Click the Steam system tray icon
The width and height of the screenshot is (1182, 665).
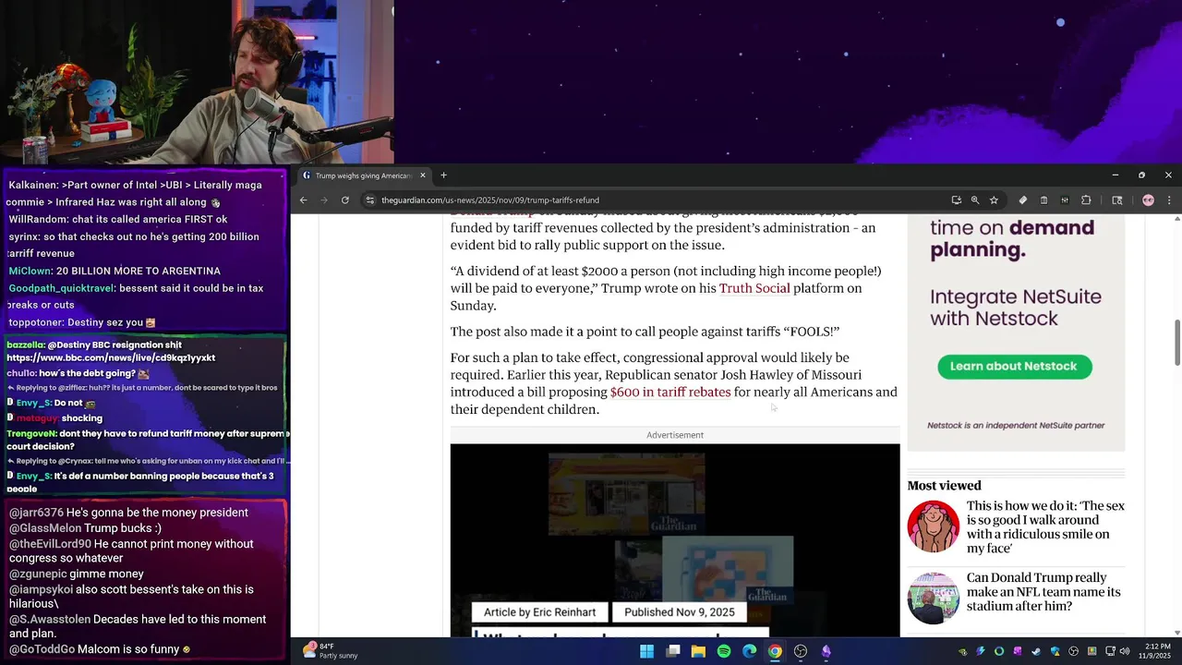1036,651
